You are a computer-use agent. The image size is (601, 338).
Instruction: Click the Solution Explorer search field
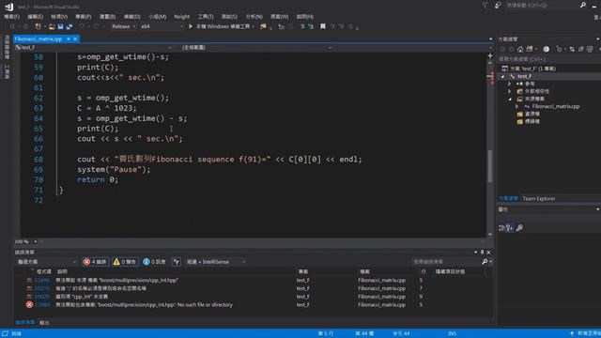coord(548,59)
